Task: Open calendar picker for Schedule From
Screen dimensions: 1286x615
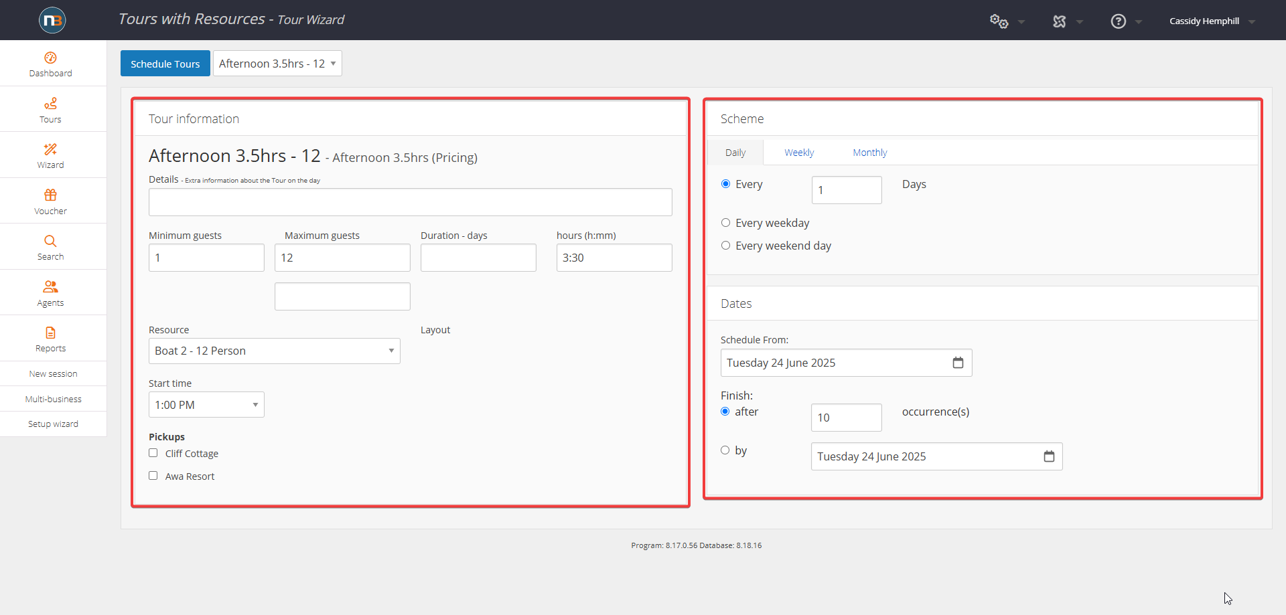Action: 958,363
